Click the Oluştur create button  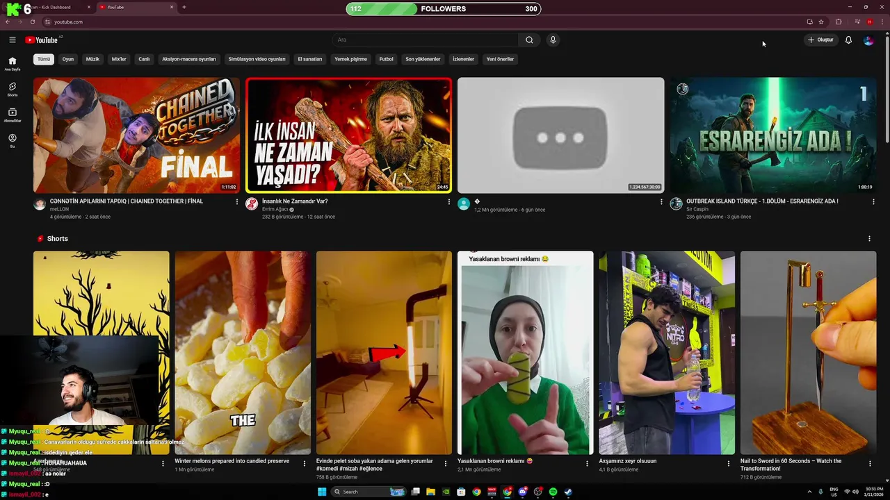coord(820,40)
